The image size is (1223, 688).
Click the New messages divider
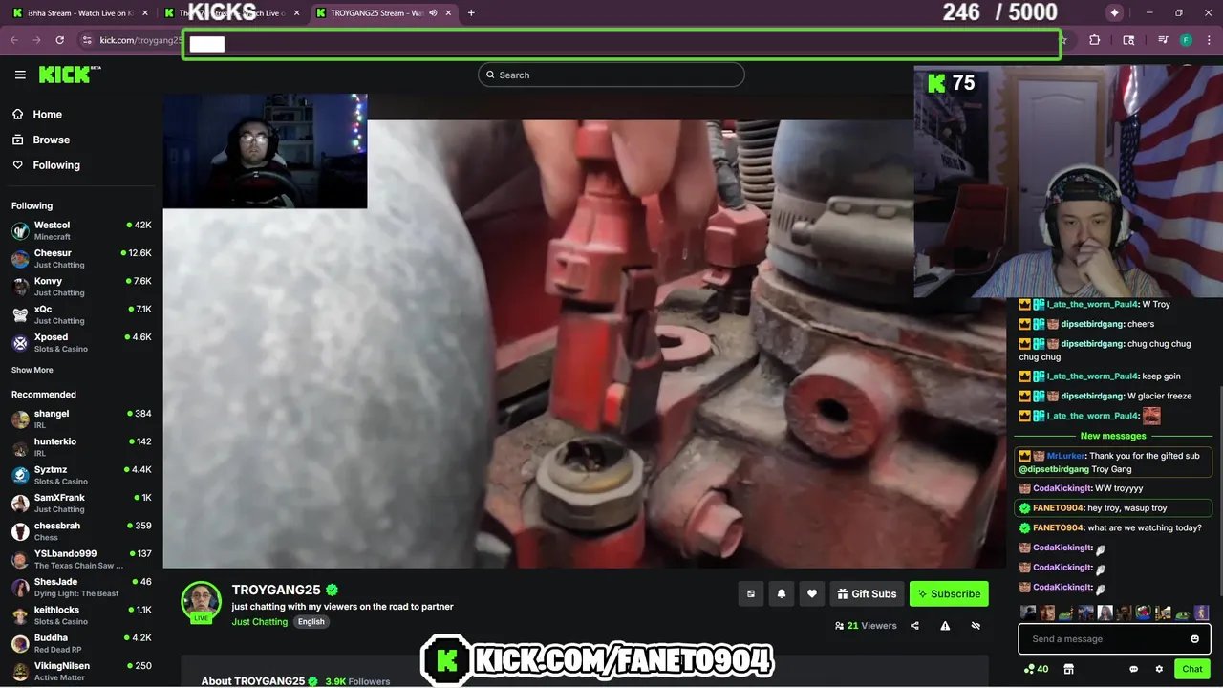(1113, 436)
